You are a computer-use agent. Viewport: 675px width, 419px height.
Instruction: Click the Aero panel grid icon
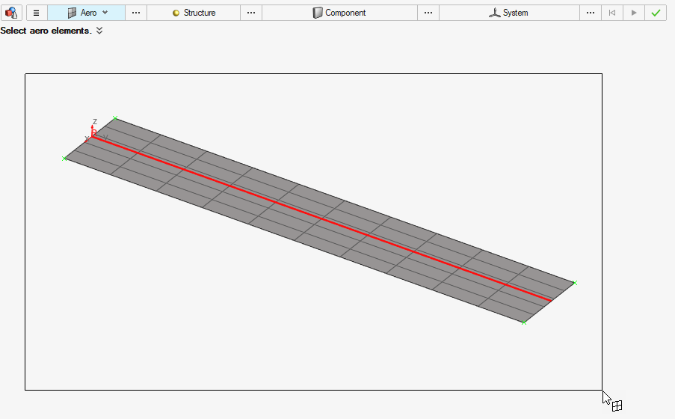[72, 13]
